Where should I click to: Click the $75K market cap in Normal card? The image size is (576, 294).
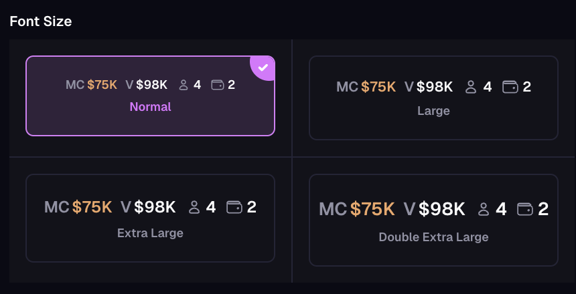(x=102, y=85)
